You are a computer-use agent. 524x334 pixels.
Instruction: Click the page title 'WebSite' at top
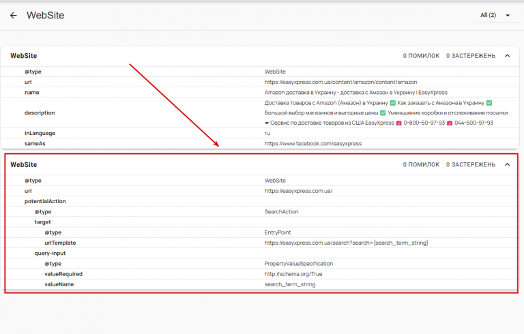(46, 16)
